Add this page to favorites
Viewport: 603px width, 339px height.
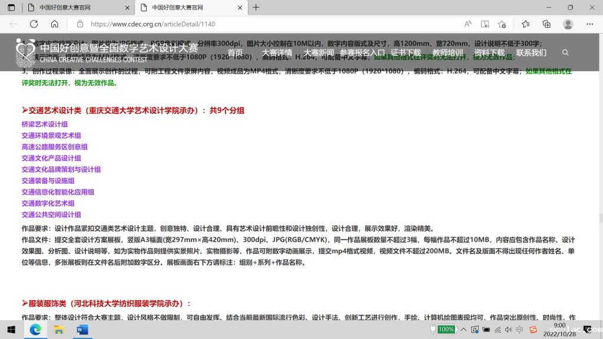point(502,24)
